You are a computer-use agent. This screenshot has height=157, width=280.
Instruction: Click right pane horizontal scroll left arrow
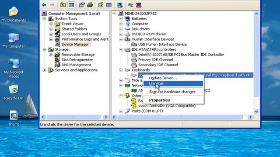[114, 117]
